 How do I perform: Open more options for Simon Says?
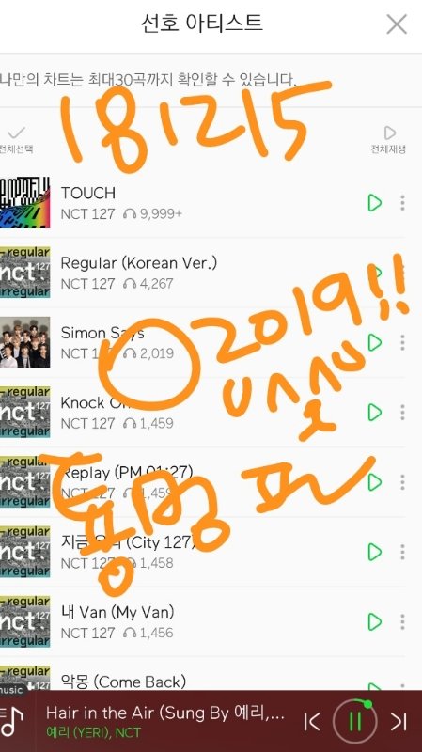click(402, 342)
